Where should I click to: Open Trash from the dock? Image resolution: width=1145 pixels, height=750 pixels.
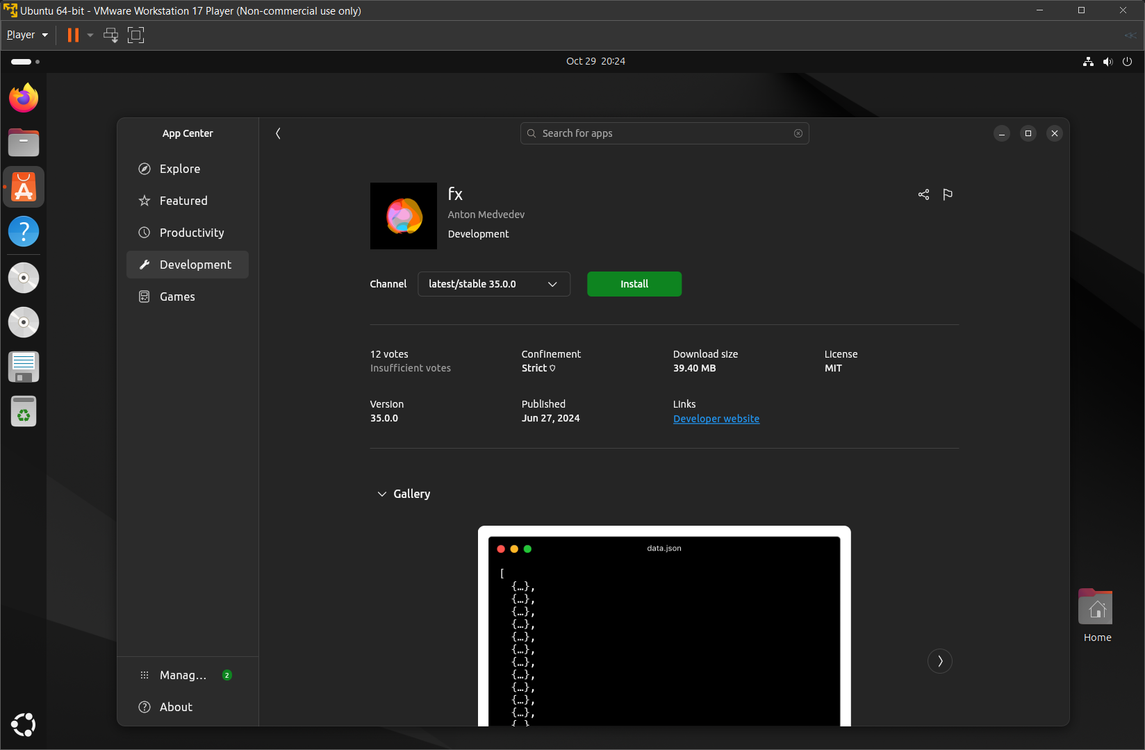coord(24,412)
